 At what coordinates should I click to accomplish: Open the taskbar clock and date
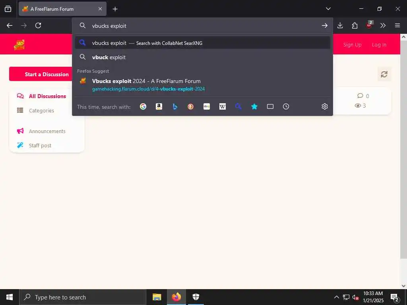[373, 297]
